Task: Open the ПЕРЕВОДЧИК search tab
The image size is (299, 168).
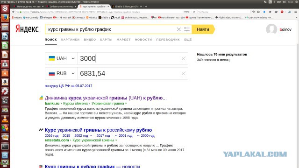Action: coord(168,40)
